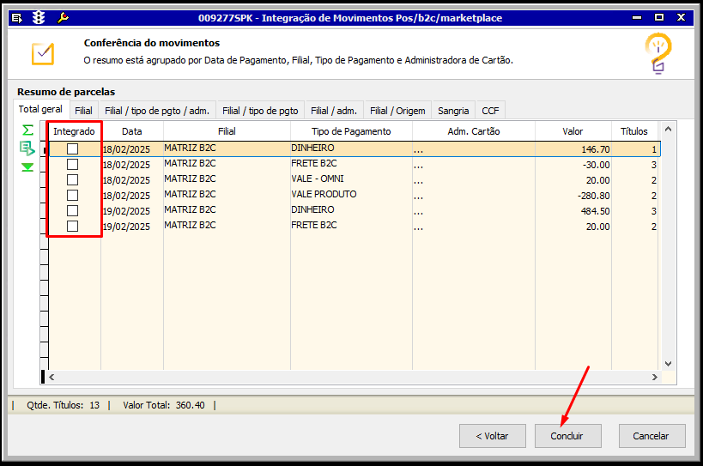Check Integrado for 19/02/2025 FRETE B2C row
The width and height of the screenshot is (703, 466).
[72, 227]
